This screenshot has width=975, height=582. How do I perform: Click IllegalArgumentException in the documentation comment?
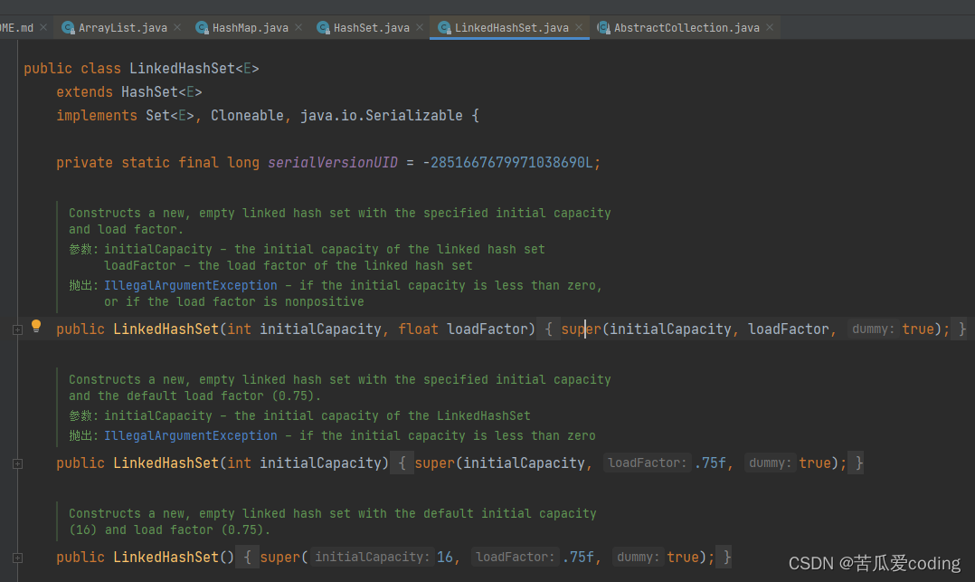coord(190,284)
